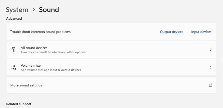This screenshot has height=108, width=223.
Task: Open More sound settings
Action: coord(26,85)
